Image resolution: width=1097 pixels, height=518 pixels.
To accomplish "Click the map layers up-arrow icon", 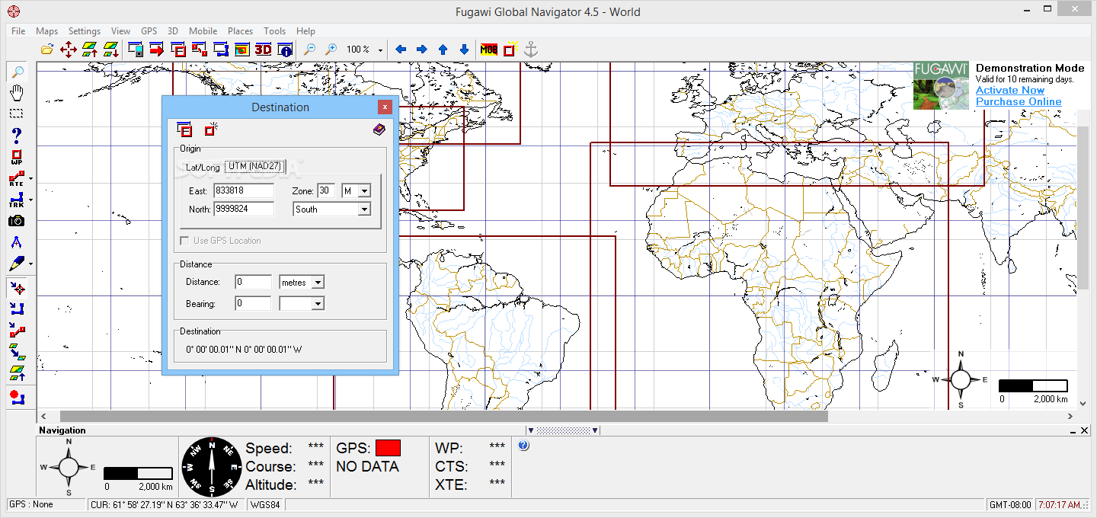I will 90,50.
